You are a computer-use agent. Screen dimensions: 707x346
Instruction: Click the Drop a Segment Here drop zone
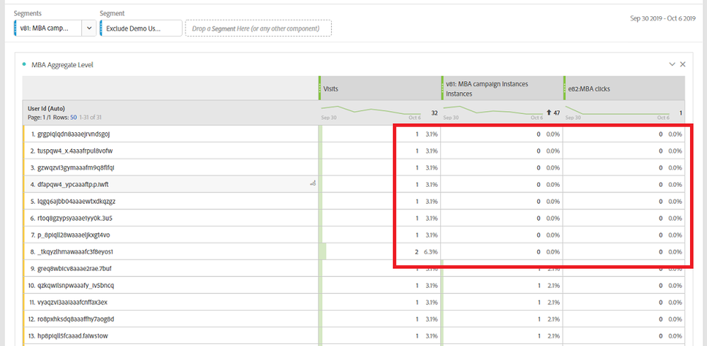coord(258,28)
